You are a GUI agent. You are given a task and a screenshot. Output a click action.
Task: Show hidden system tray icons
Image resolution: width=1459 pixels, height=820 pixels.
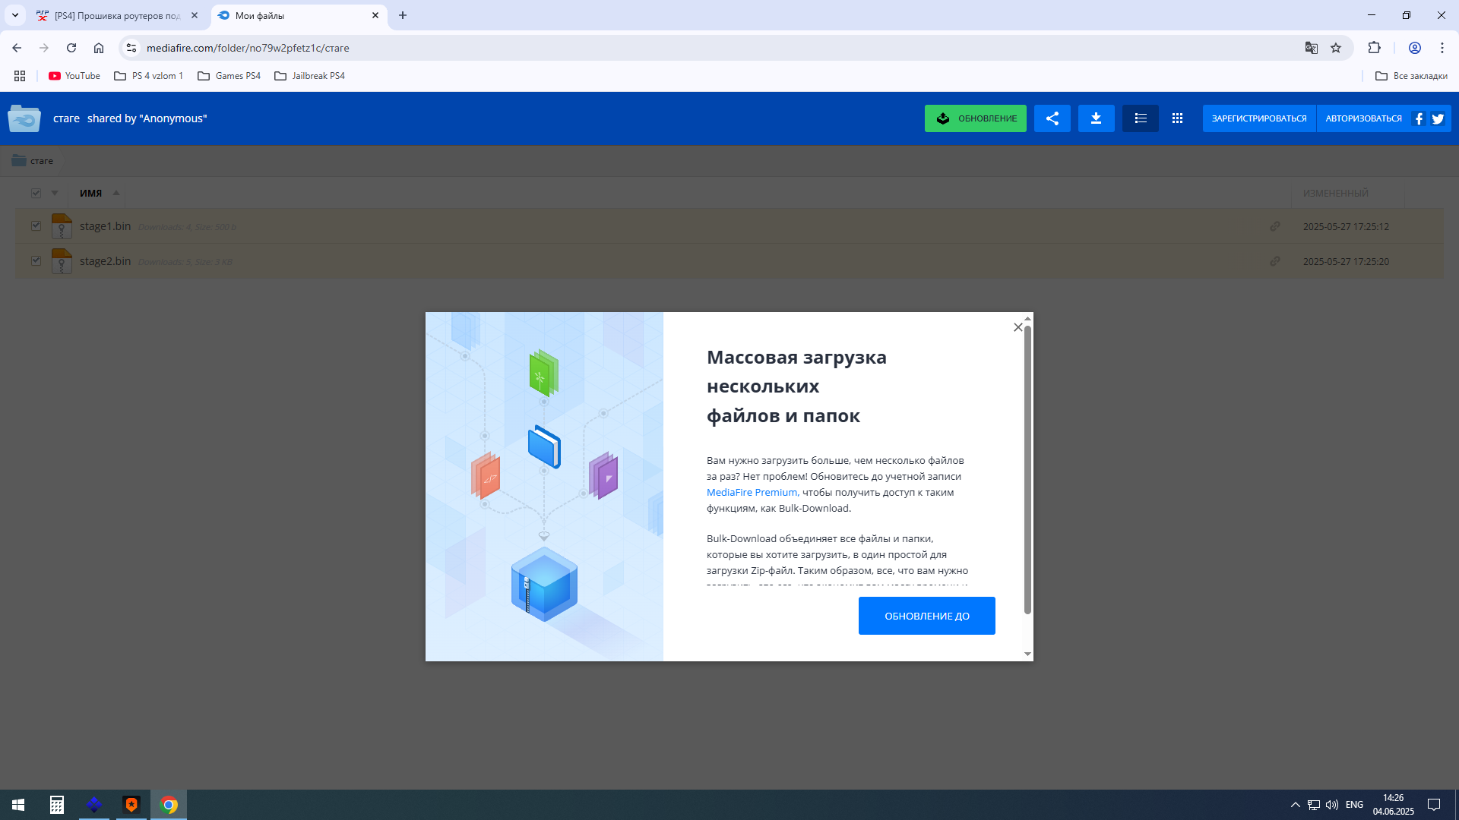pyautogui.click(x=1295, y=805)
